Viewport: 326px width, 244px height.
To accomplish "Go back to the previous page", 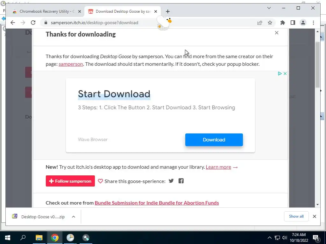I will tap(13, 23).
